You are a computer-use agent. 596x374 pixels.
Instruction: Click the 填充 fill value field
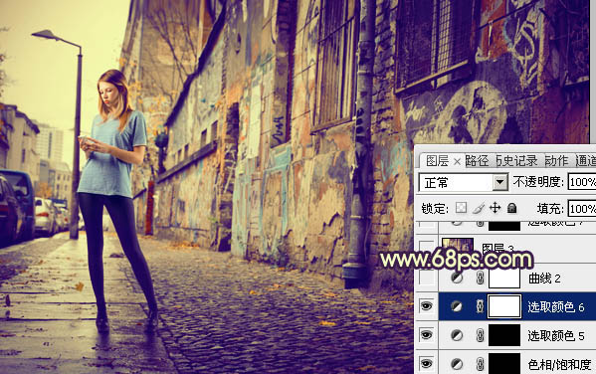[581, 209]
